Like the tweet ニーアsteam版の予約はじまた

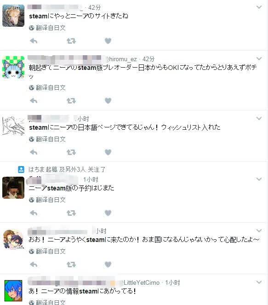[x=108, y=213]
